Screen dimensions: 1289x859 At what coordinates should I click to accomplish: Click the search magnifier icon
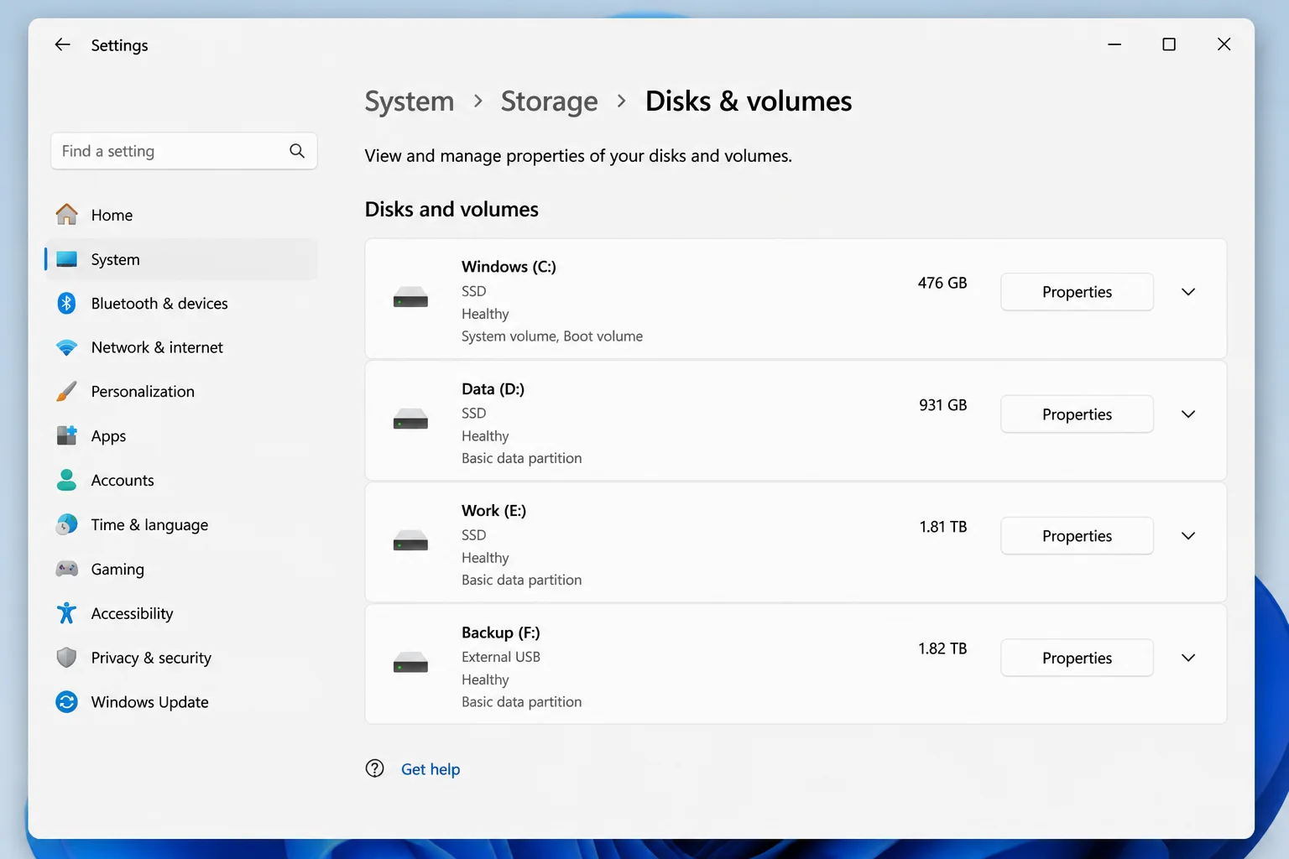click(297, 151)
